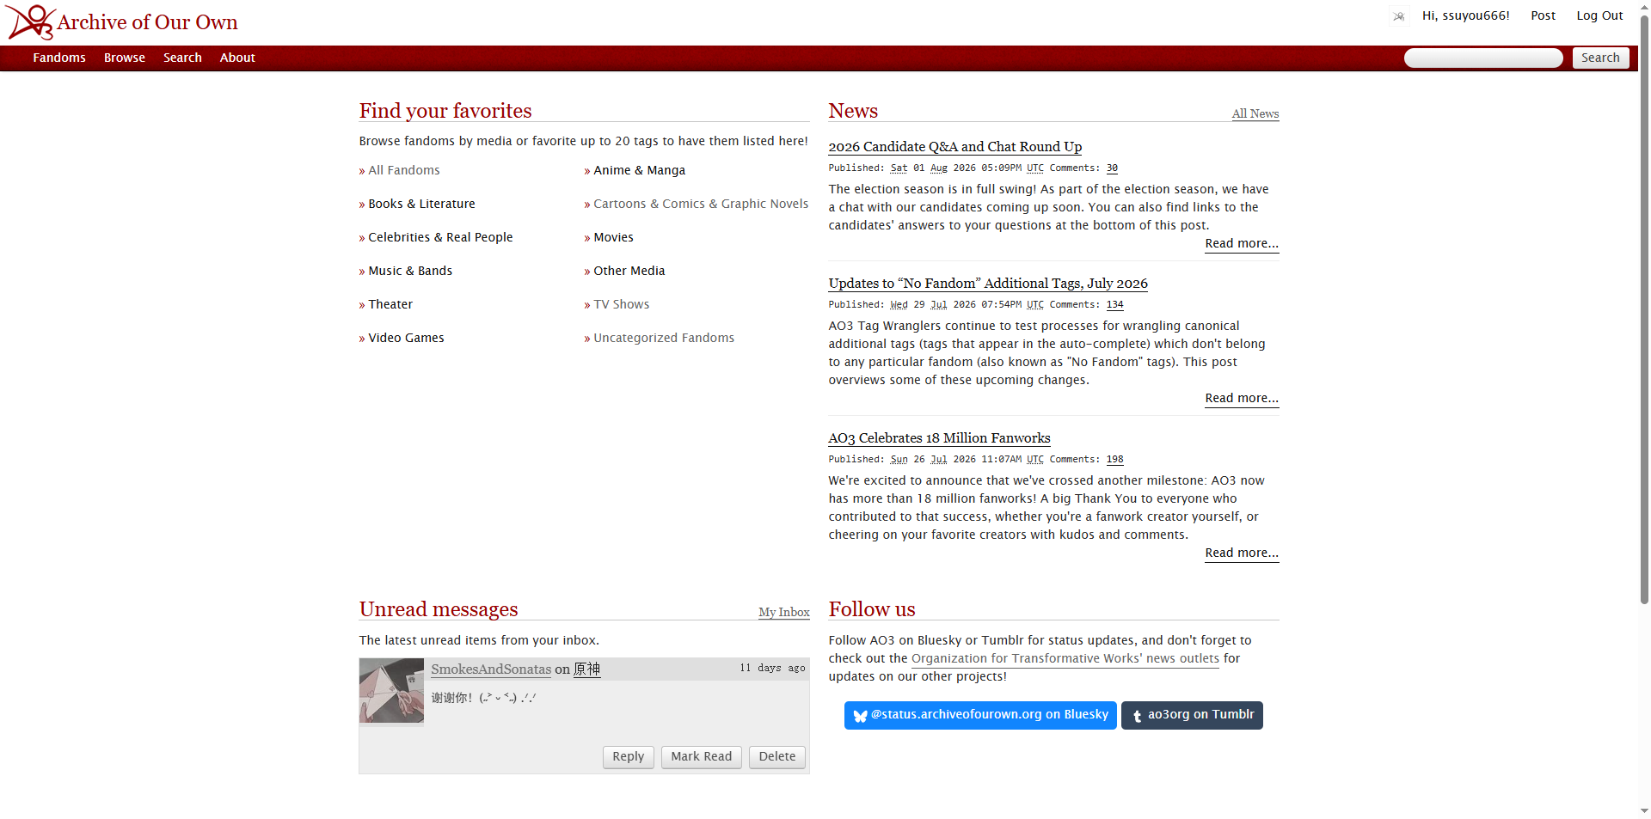Viewport: 1651px width, 819px height.
Task: Click SmokesAndSonatas message avatar thumbnail
Action: (x=391, y=691)
